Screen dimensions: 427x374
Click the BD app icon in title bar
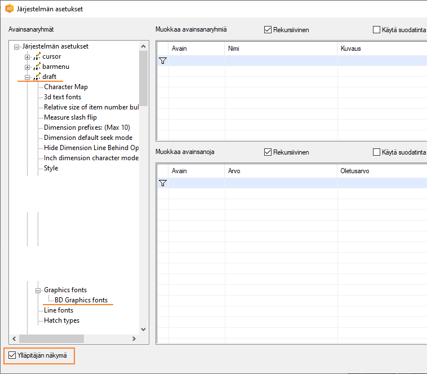point(9,9)
